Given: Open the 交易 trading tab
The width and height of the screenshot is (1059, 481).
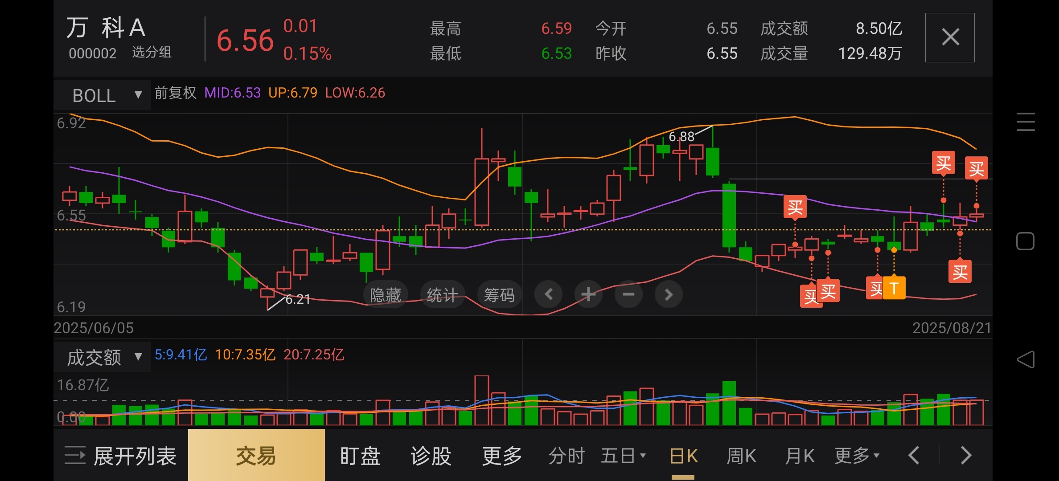Looking at the screenshot, I should tap(256, 455).
